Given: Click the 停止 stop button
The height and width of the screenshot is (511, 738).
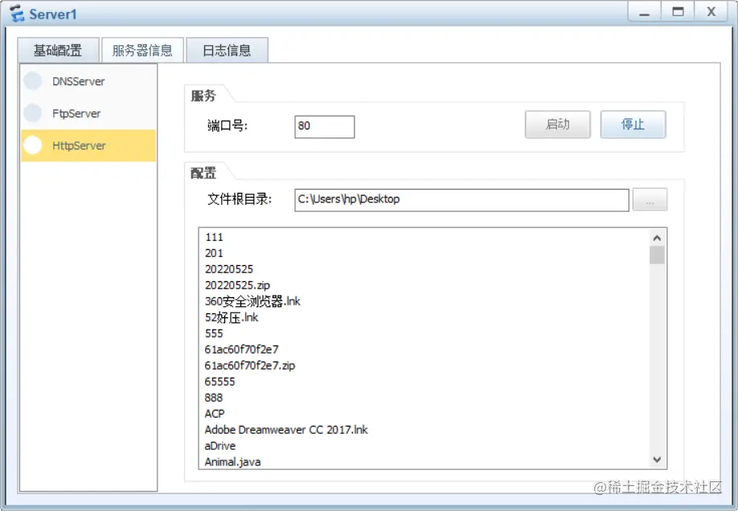Looking at the screenshot, I should tap(633, 125).
